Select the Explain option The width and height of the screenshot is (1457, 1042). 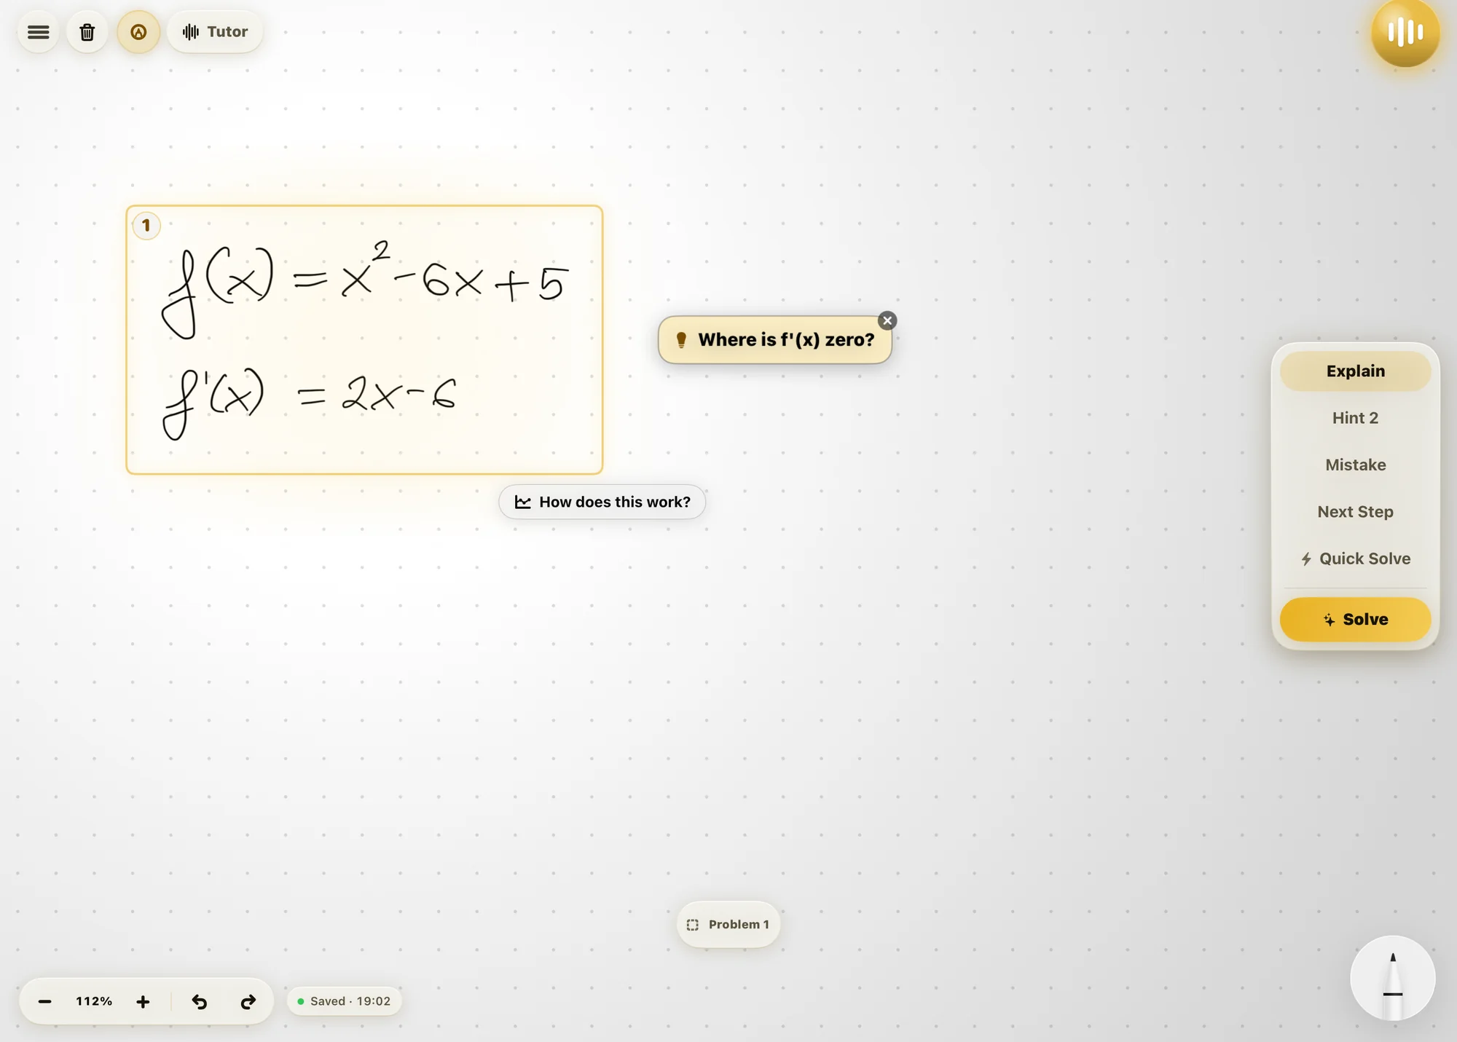1355,371
